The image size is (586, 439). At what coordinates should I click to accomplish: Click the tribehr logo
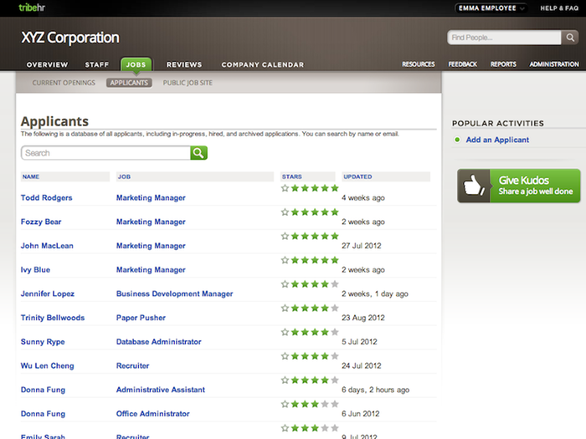click(x=32, y=8)
